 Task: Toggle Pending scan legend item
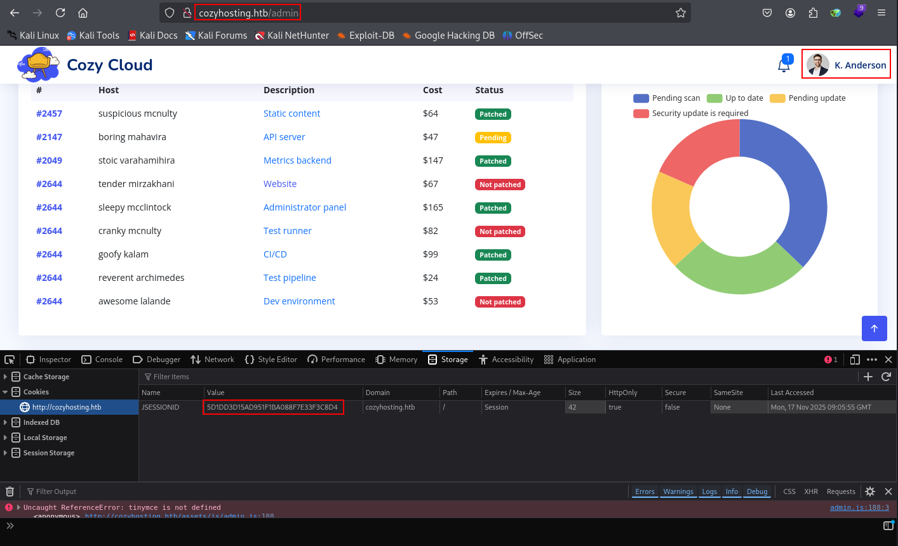click(x=667, y=98)
